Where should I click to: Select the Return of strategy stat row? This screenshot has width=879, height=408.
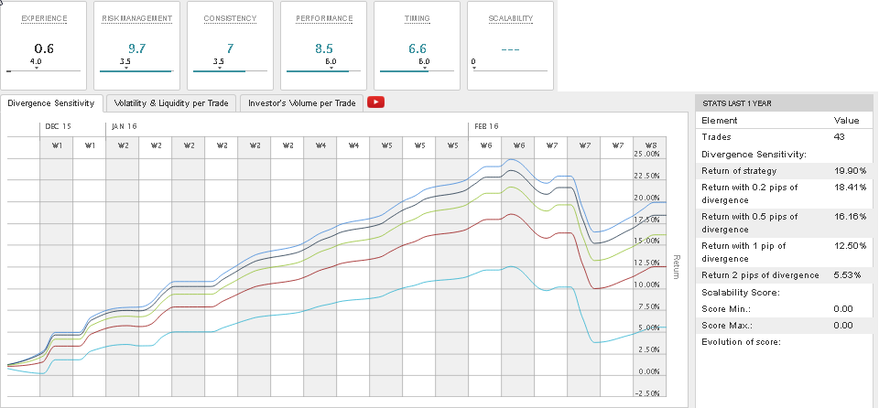[783, 170]
